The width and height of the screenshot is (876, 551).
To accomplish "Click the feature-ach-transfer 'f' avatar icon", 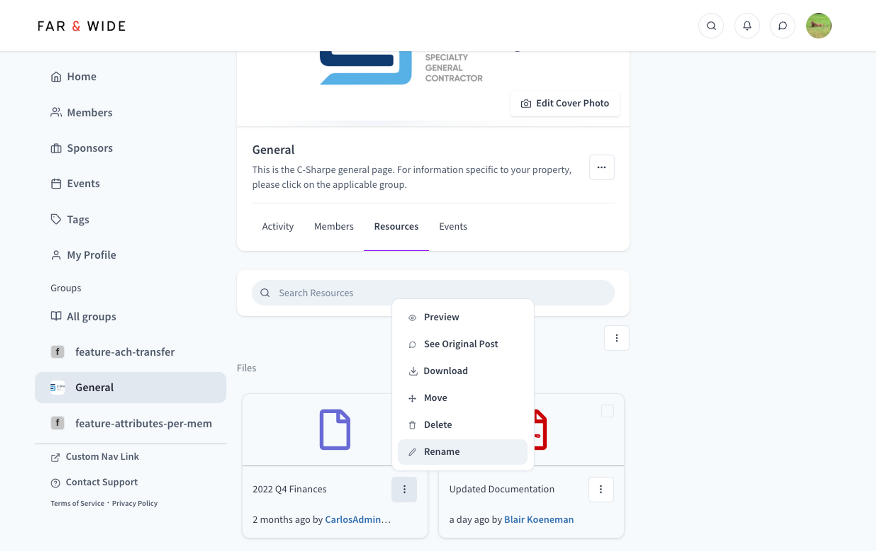I will click(x=57, y=352).
